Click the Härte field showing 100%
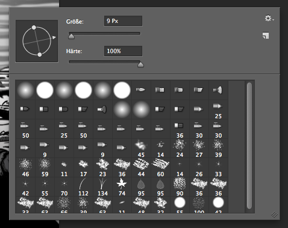 [123, 51]
